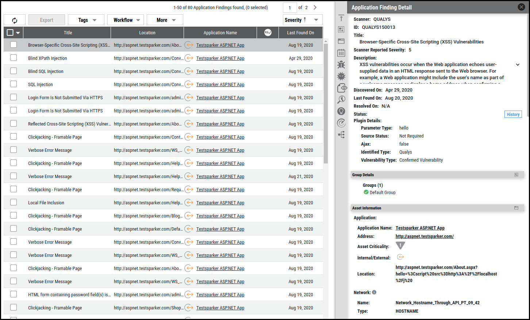
Task: Click the document-with-eye icon in sidebar toolbar
Action: 341,88
